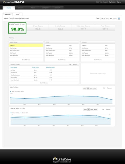Viewport: 125px width, 164px height.
Task: Set Miles Per Gallon chart to Week
Action: (91, 88)
